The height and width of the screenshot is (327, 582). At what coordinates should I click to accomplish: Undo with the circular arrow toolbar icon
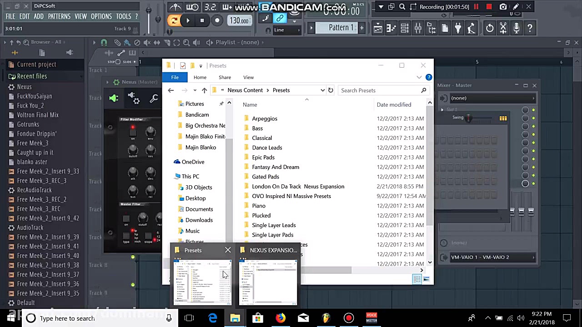[489, 28]
